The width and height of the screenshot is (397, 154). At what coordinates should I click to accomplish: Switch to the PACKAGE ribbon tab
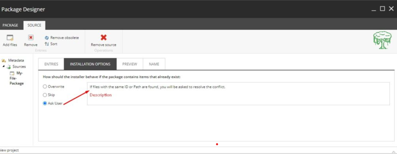click(10, 26)
